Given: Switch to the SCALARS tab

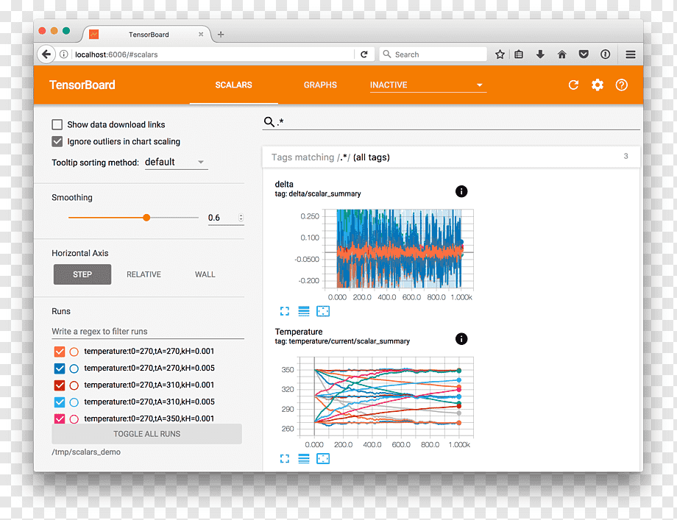Looking at the screenshot, I should coord(233,85).
